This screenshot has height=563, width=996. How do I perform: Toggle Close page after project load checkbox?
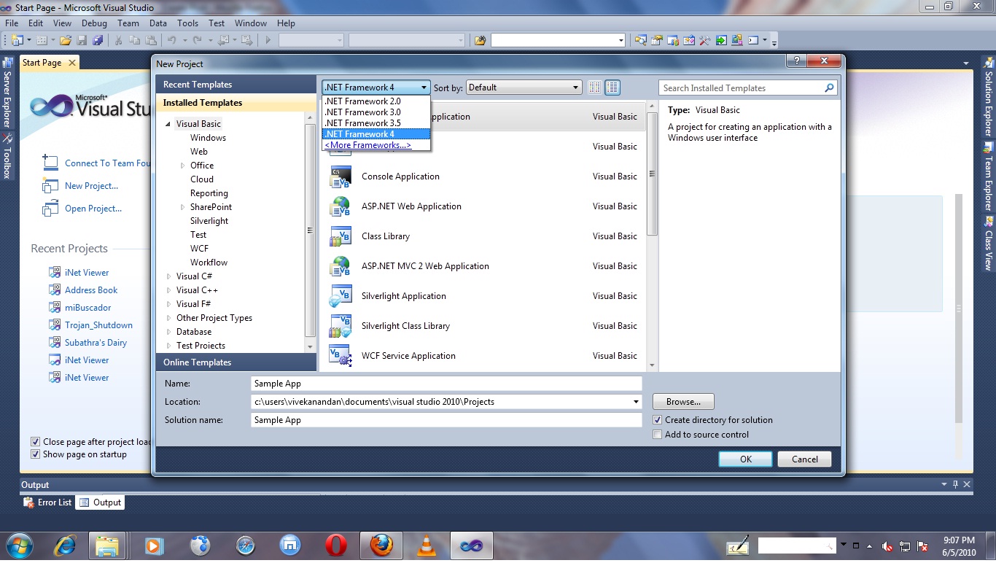[35, 442]
